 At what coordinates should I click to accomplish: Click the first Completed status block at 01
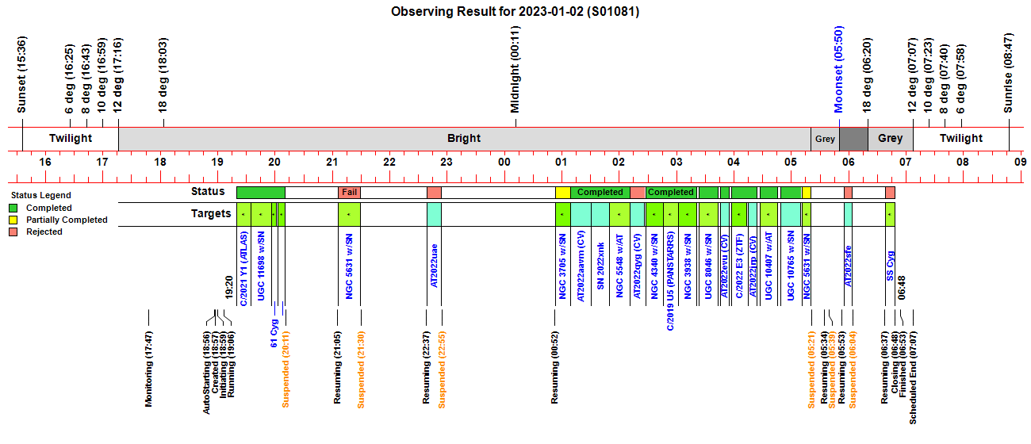tap(600, 192)
